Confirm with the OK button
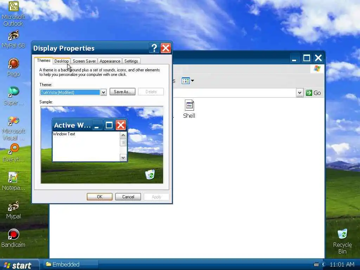This screenshot has height=270, width=360. point(99,197)
